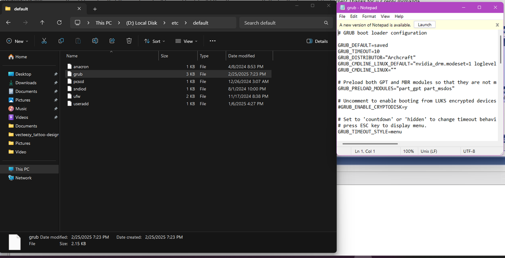Open Notepad Format menu
Screen dimensions: 505x258
click(369, 16)
